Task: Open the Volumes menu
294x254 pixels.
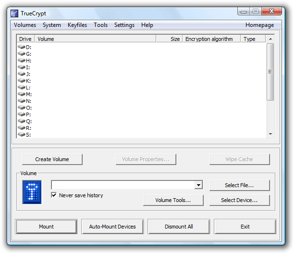Action: tap(25, 25)
